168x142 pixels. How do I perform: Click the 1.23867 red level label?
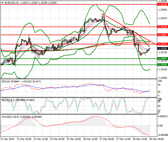[163, 35]
